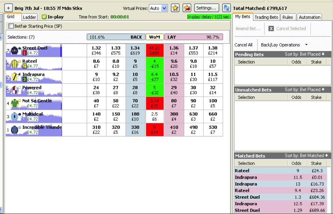The image size is (333, 214).
Task: Click the refresh icon beside Total Matched
Action: tap(226, 8)
